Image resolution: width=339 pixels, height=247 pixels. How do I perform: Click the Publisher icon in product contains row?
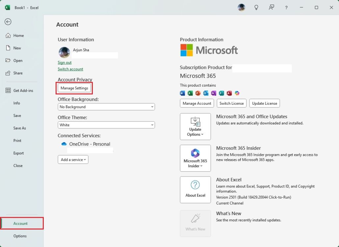pyautogui.click(x=222, y=93)
